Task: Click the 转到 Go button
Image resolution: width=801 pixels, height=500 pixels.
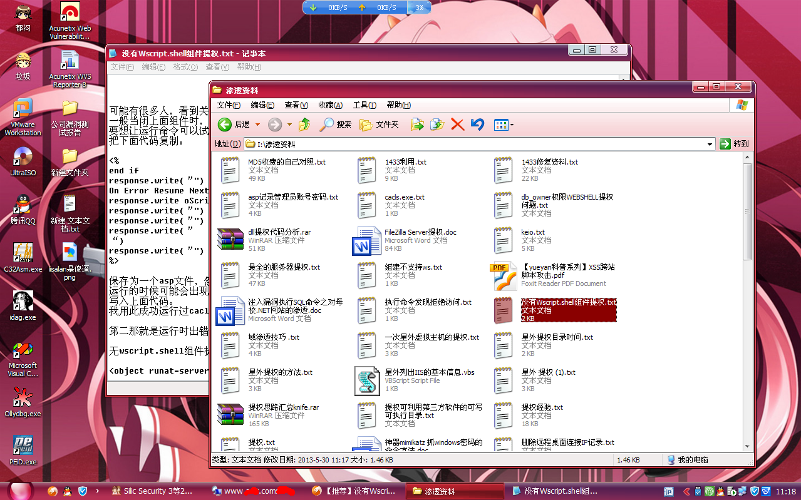Action: coord(735,144)
